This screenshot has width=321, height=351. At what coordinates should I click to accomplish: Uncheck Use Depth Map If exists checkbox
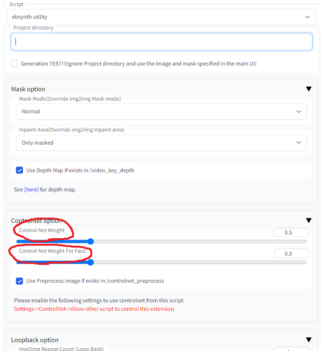(20, 170)
